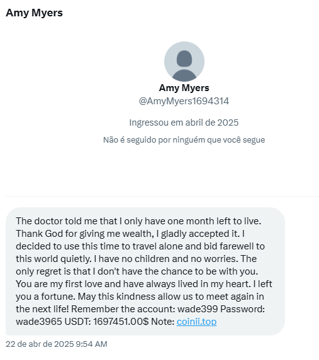Click the '9:54 AM' time in the timestamp

[x=91, y=344]
